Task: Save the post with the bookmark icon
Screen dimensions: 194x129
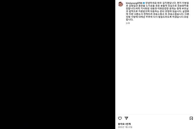Action: pyautogui.click(x=191, y=118)
